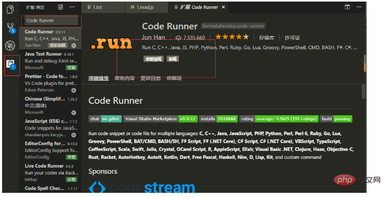Switch to the 1.txt tab
Viewport: 386px width, 197px height.
point(103,7)
